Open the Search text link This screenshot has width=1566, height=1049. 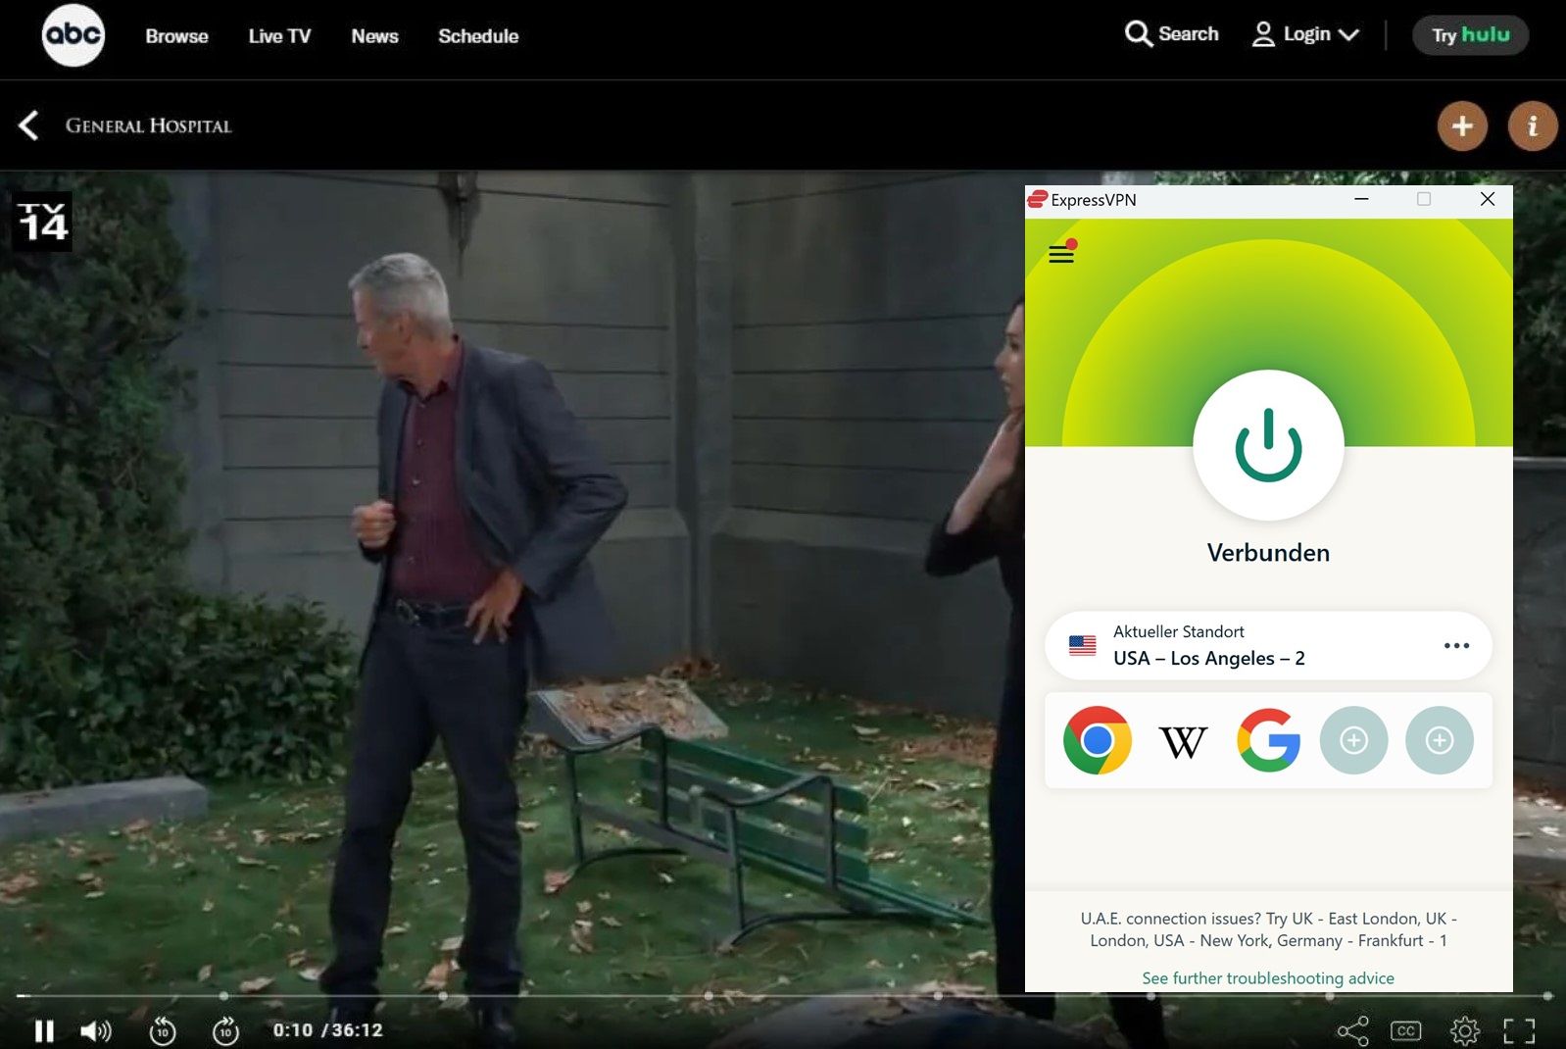tap(1188, 34)
